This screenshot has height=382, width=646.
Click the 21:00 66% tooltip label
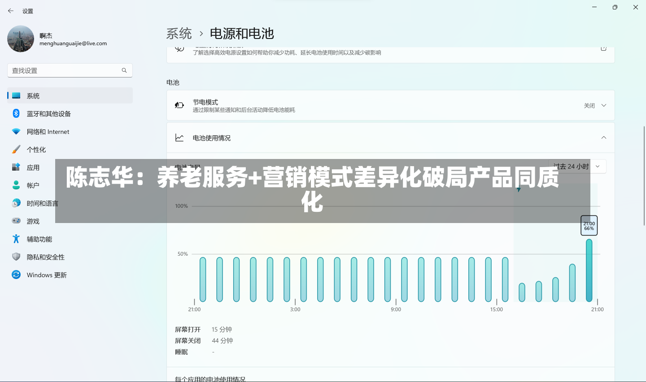(589, 226)
